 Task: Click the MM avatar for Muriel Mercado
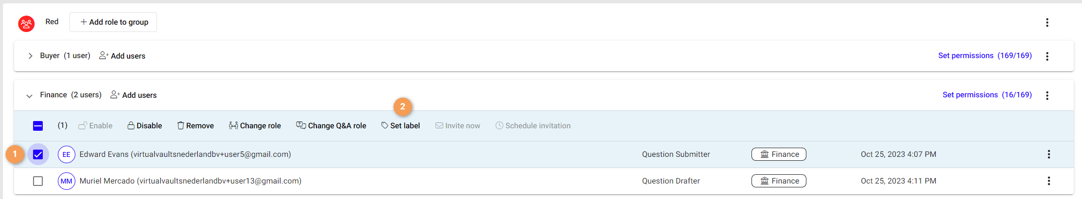click(x=66, y=181)
